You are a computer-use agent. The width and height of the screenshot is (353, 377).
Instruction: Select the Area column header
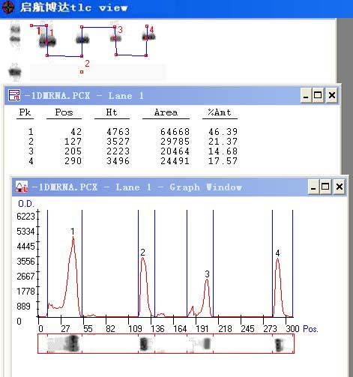[166, 112]
